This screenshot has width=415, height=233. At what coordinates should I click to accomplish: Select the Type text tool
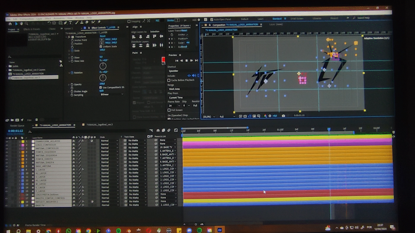pyautogui.click(x=70, y=23)
